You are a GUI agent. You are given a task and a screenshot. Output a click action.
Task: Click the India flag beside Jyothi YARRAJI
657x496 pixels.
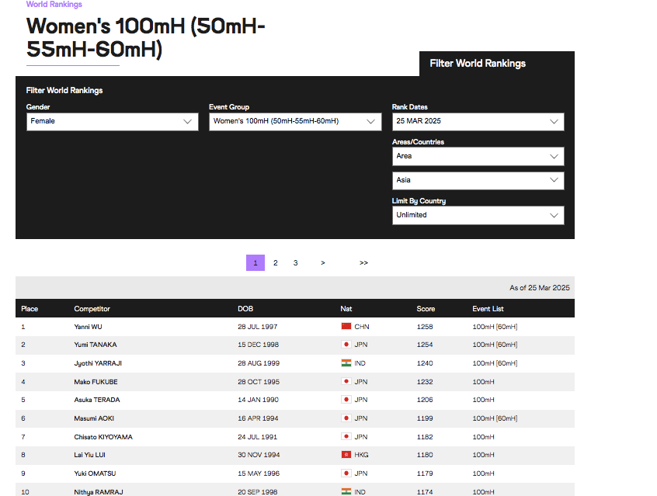(x=346, y=363)
